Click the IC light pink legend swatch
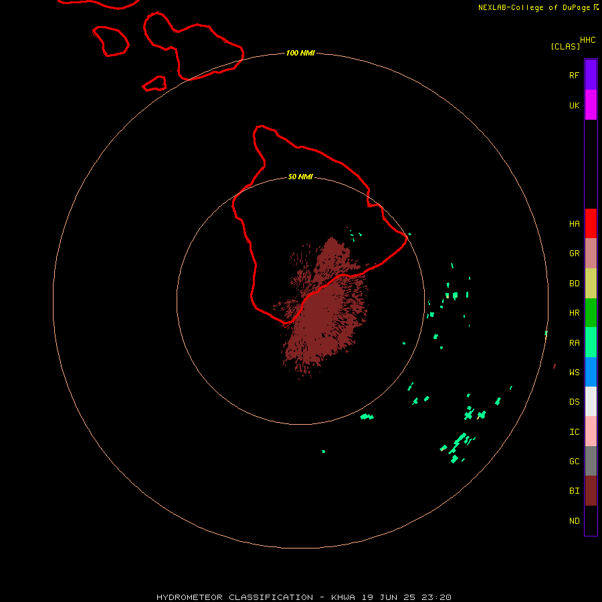The image size is (602, 602). click(x=591, y=431)
